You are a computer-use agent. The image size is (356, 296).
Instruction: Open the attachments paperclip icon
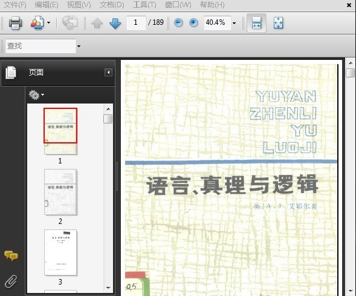point(11,281)
